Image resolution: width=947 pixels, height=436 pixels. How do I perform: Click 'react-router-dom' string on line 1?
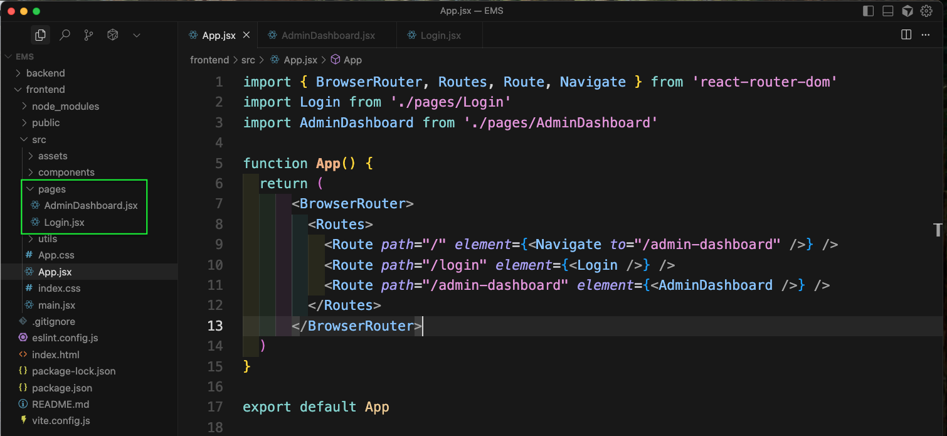point(765,82)
